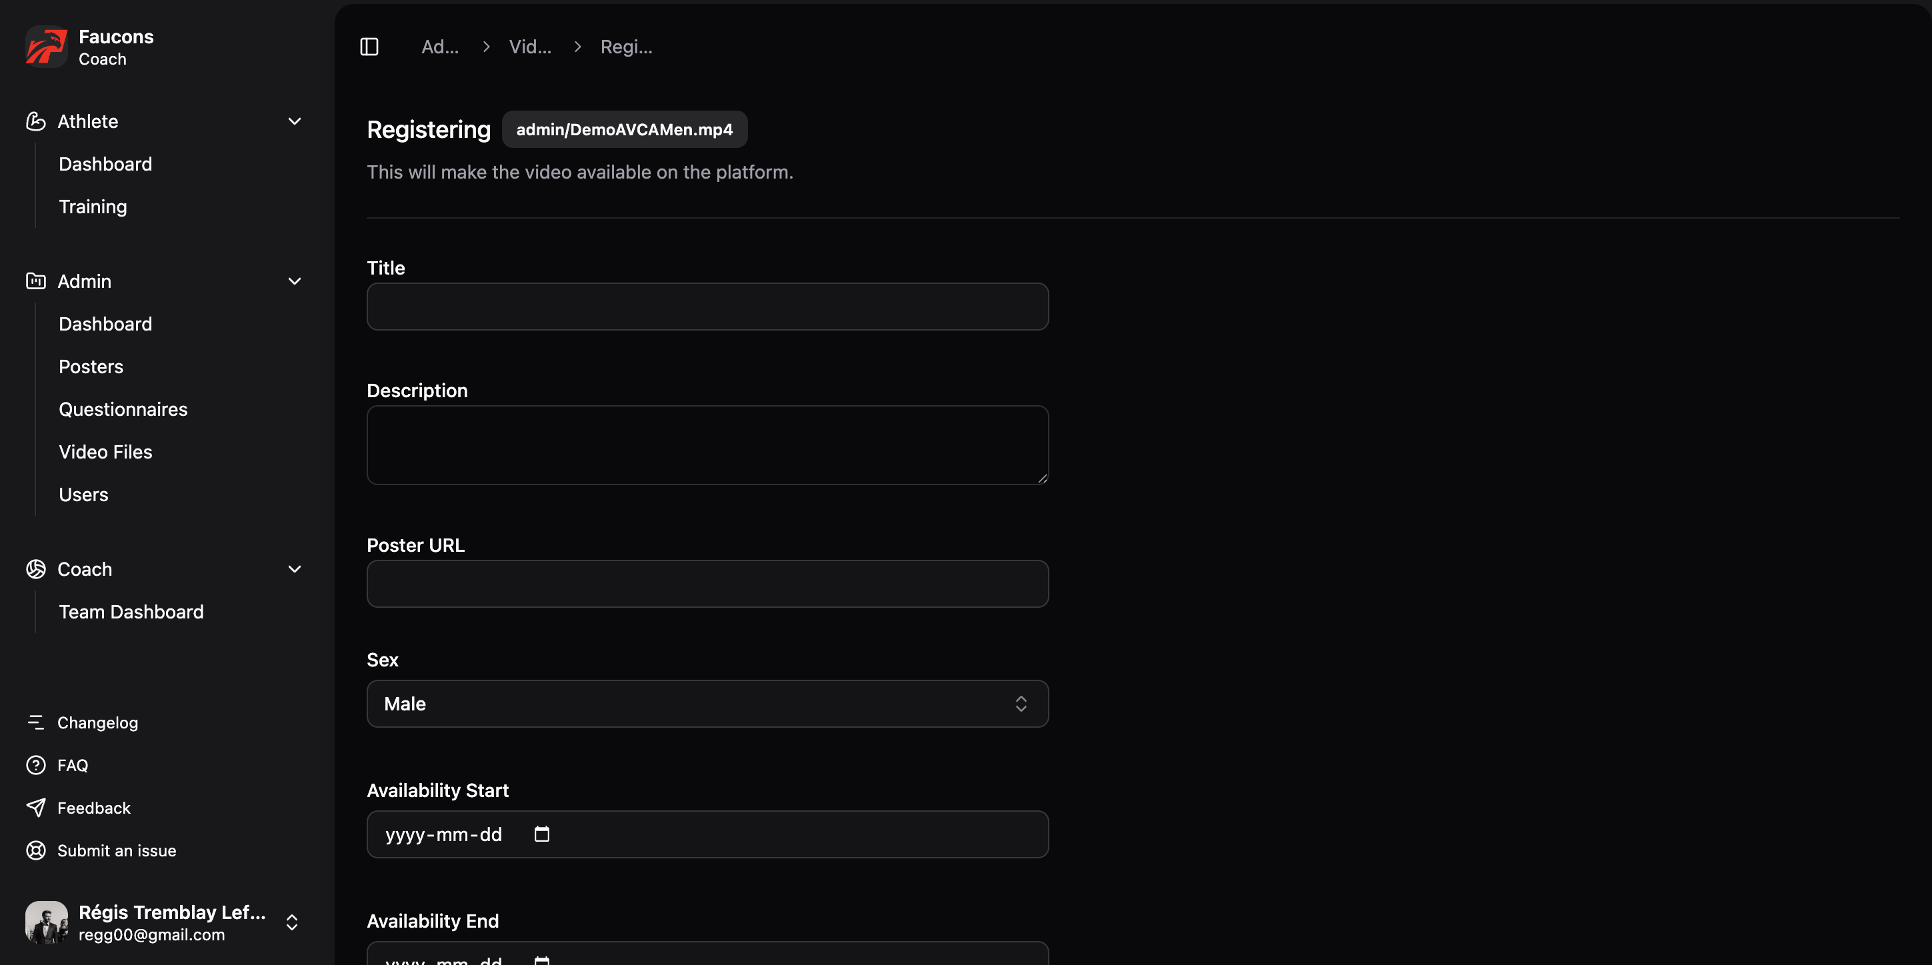Open the Availability End calendar picker
The image size is (1932, 965).
541,960
